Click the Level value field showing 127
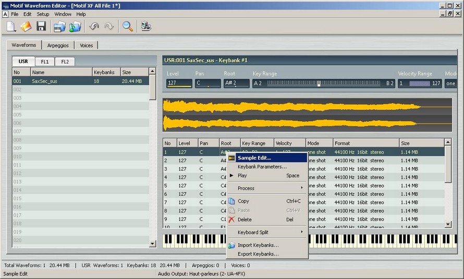 179,83
